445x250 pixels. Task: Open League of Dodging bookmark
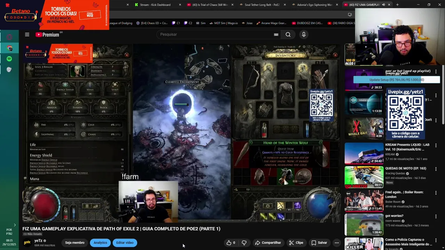point(121,23)
